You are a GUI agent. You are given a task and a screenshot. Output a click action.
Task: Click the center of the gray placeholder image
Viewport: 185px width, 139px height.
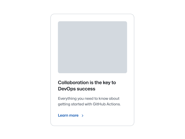92,47
